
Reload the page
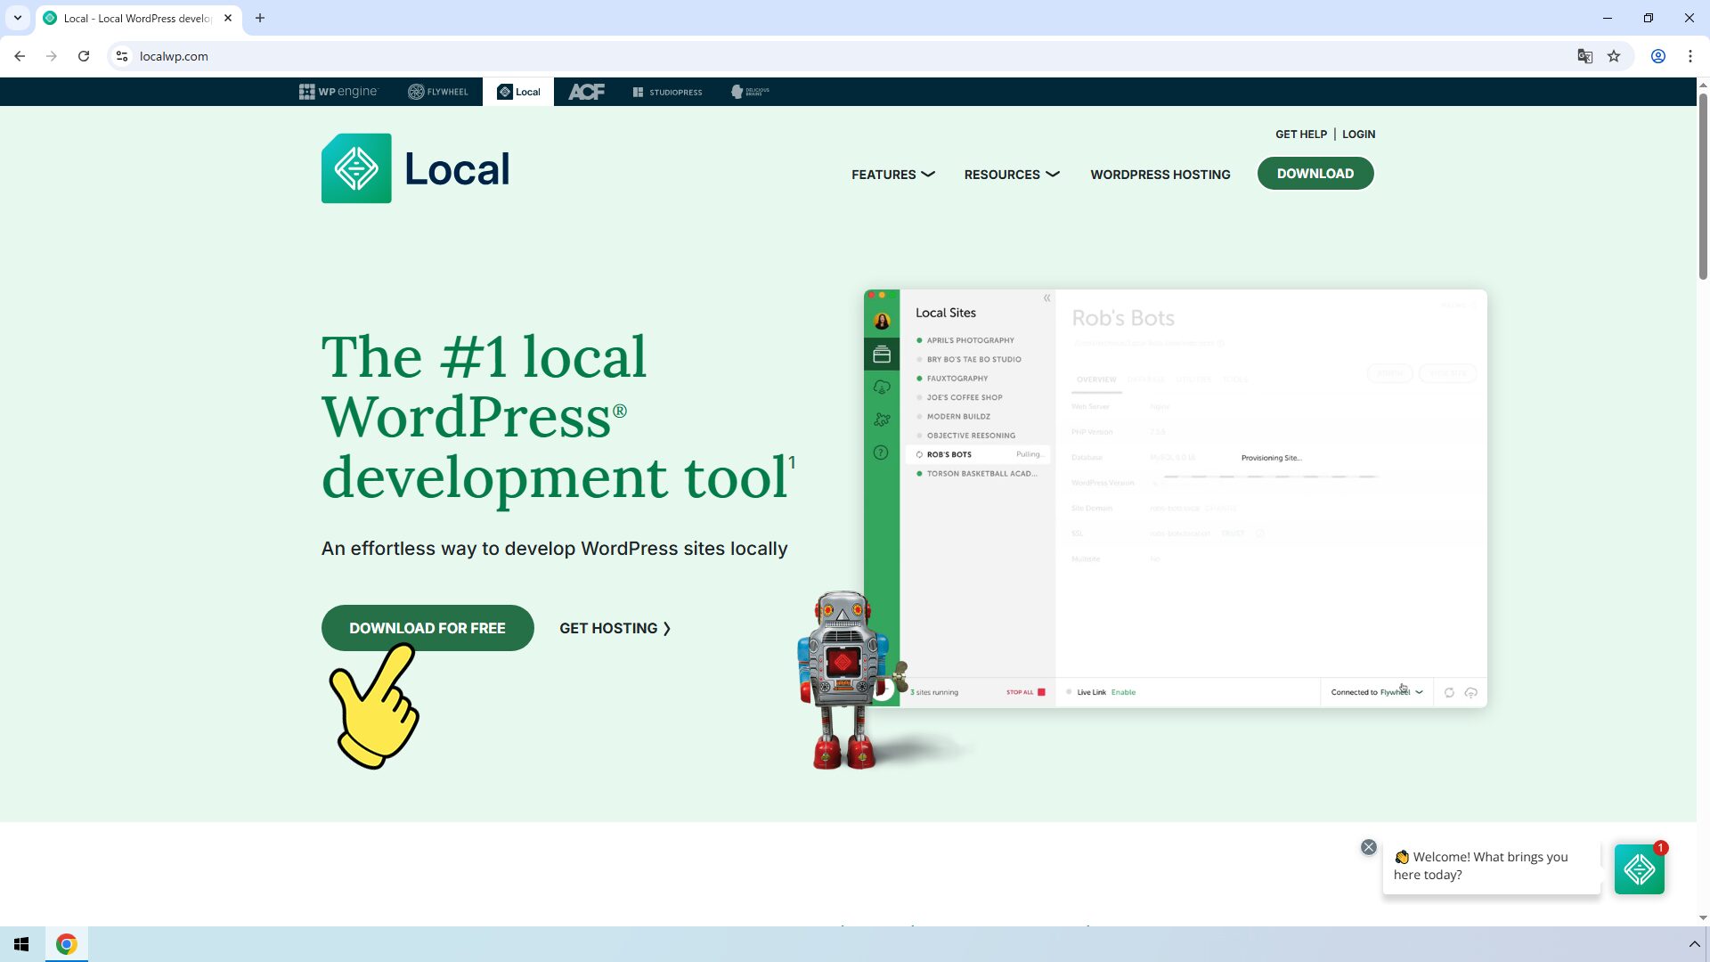(x=84, y=56)
